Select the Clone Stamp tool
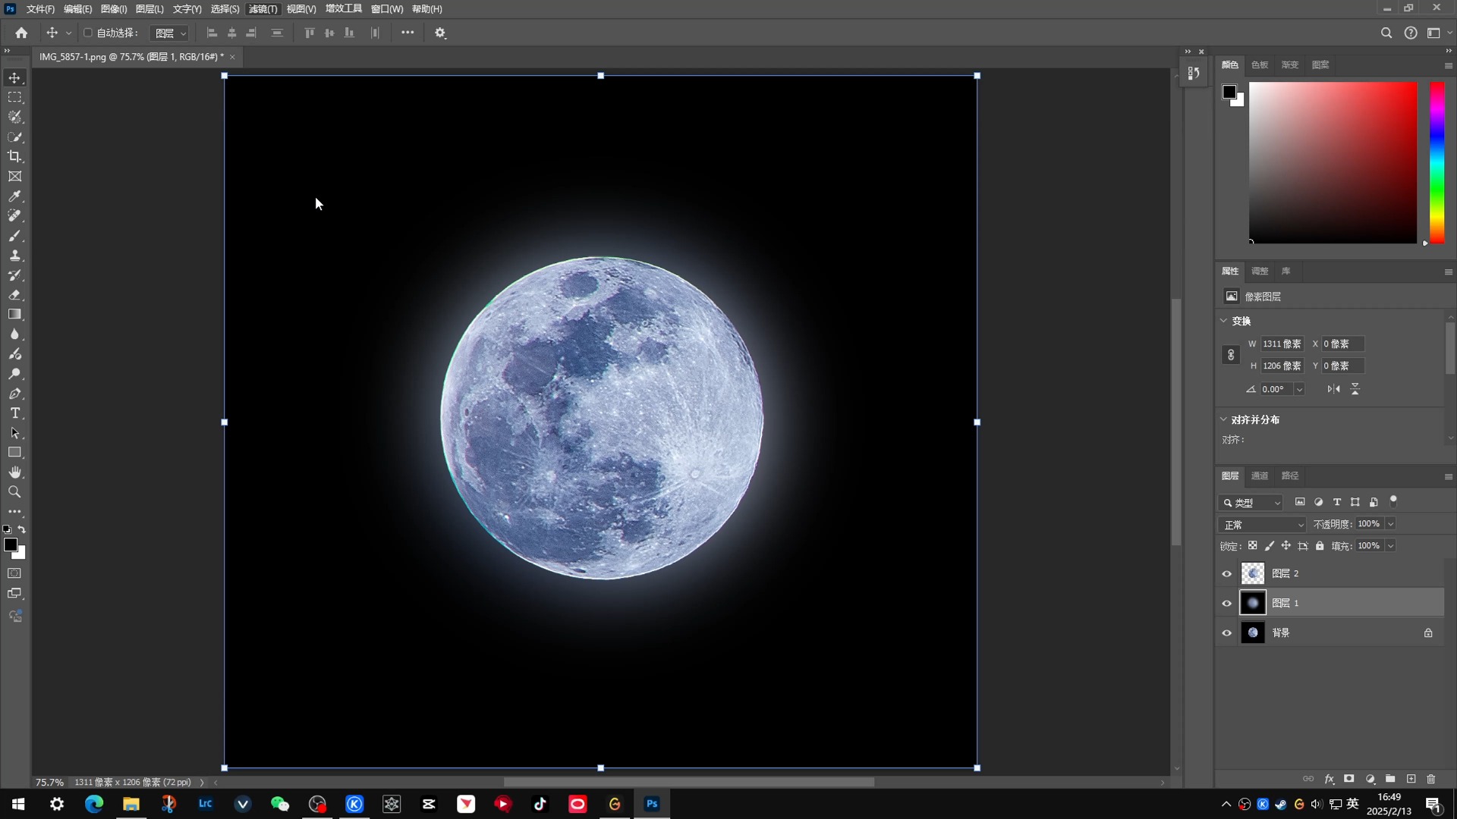Screen dimensions: 1457x819 click(14, 256)
